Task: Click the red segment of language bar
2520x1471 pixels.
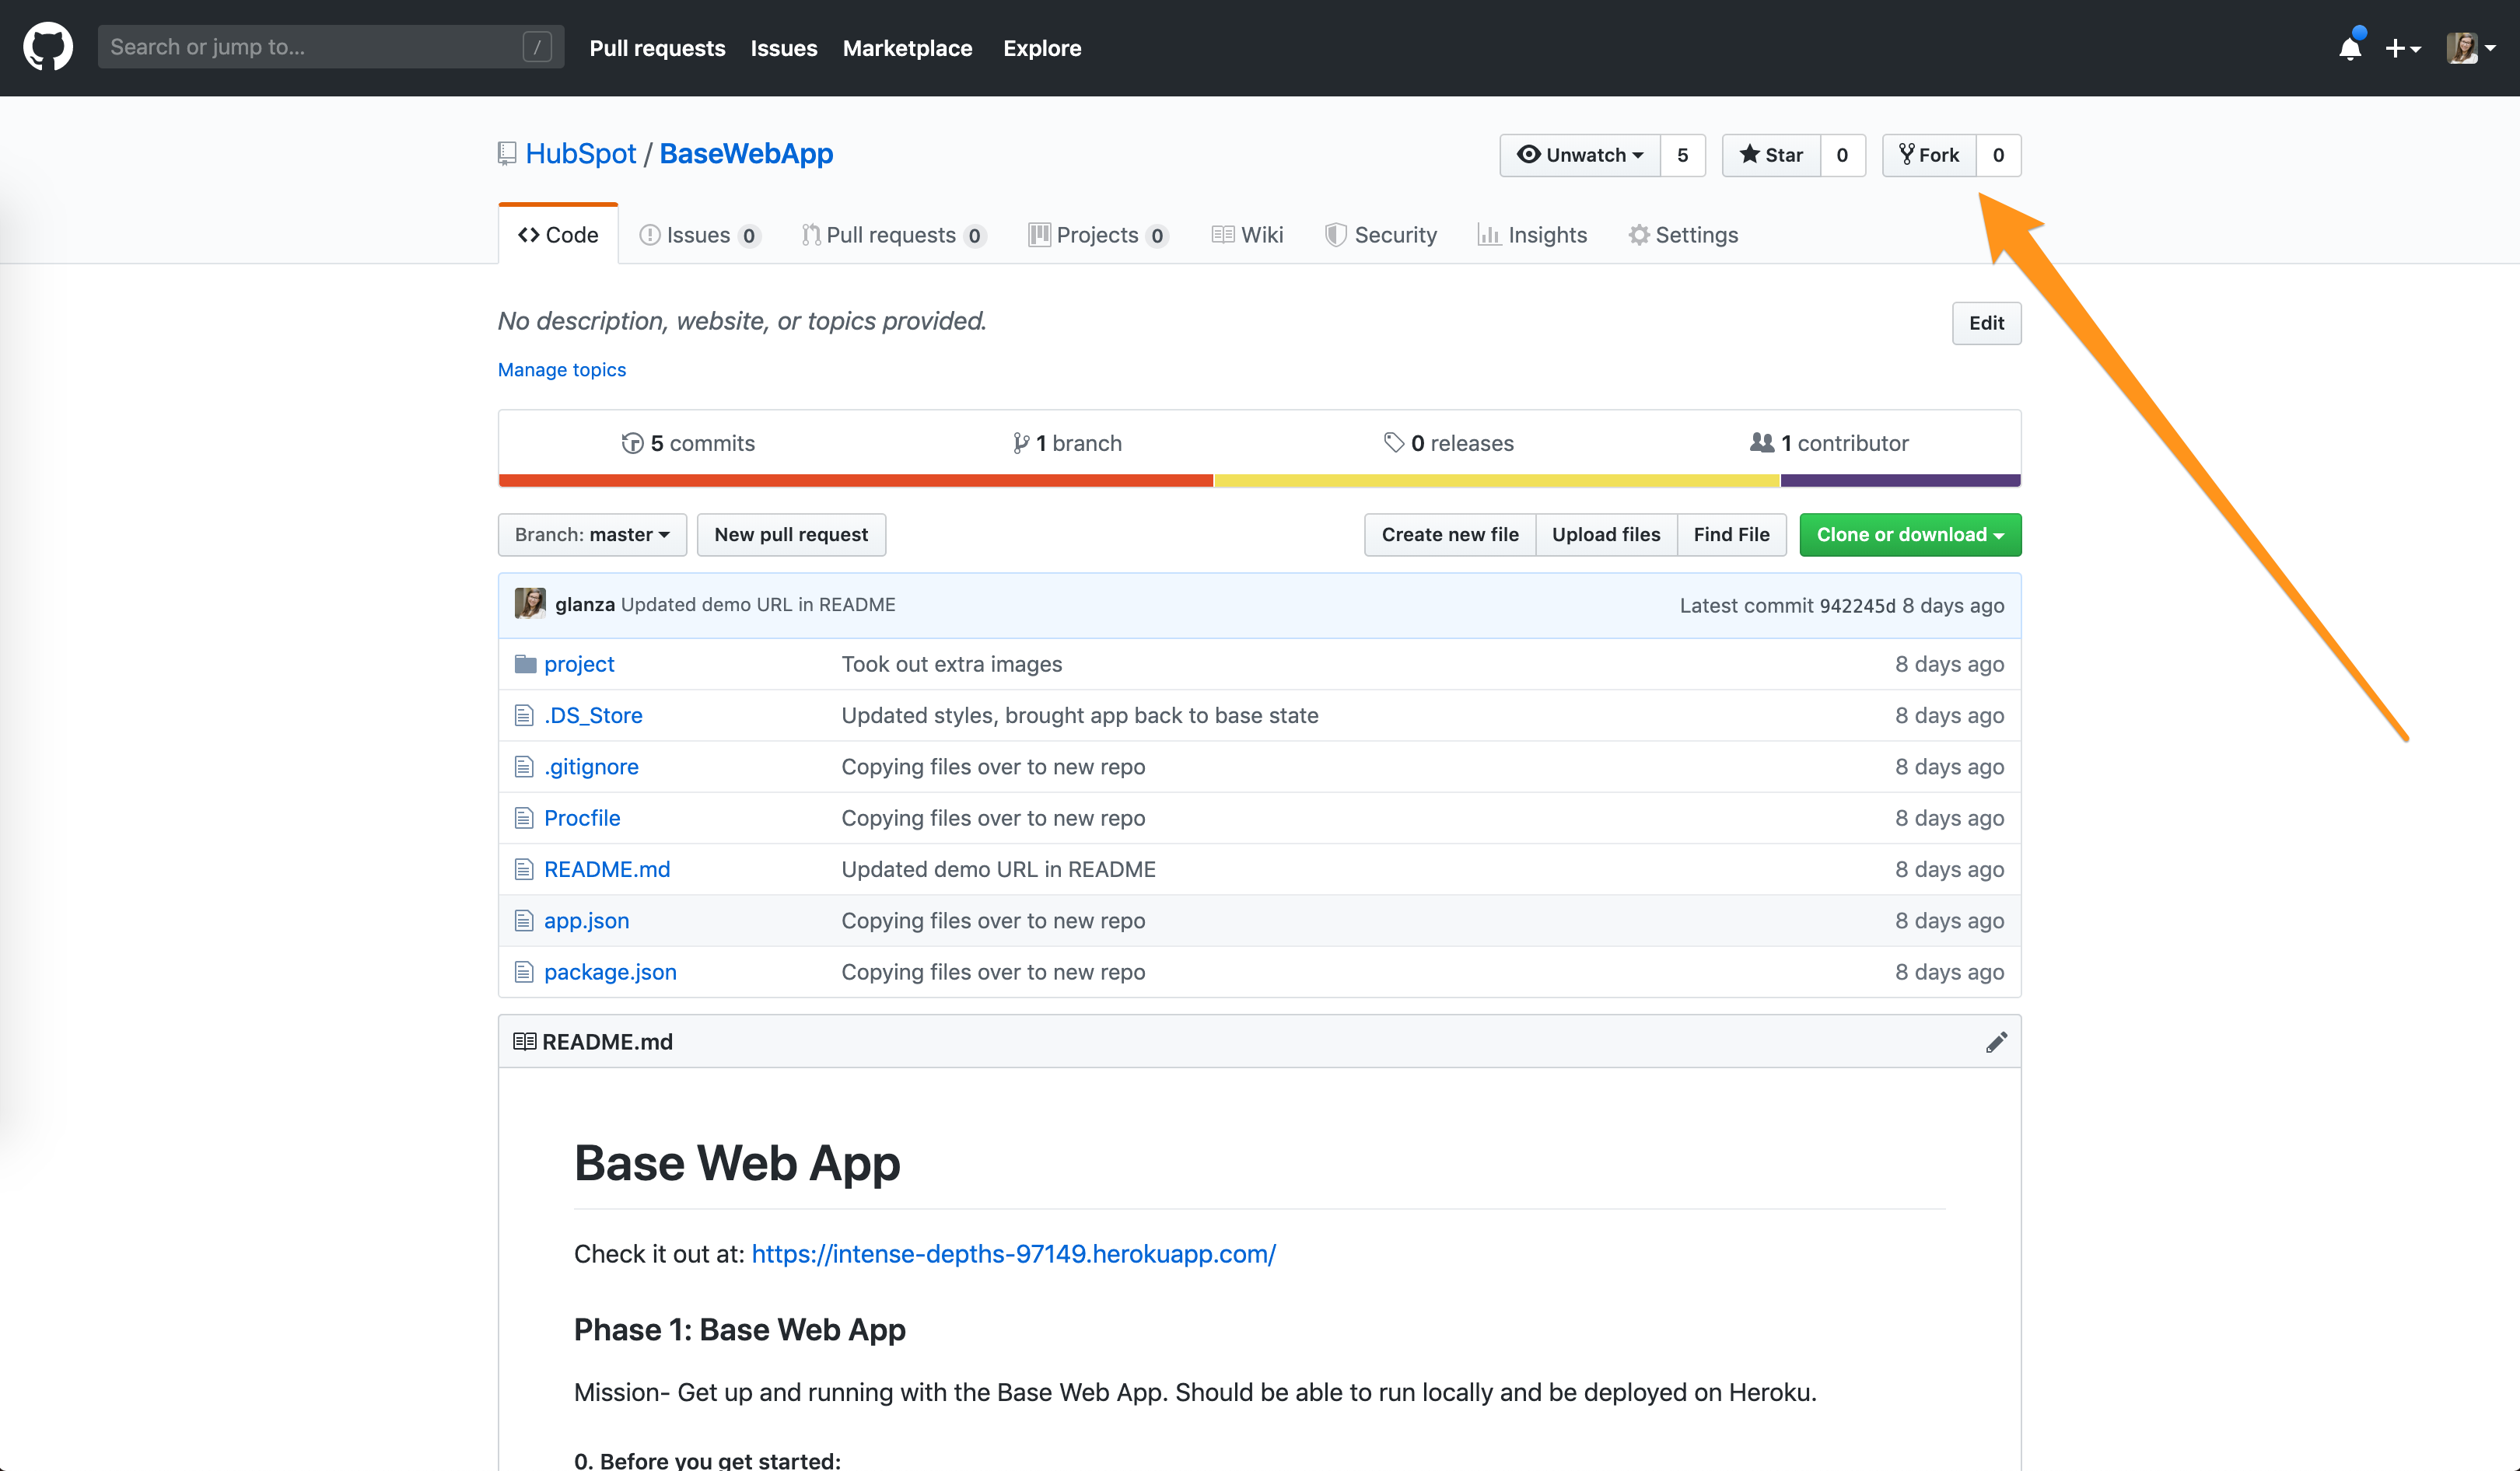Action: tap(855, 480)
